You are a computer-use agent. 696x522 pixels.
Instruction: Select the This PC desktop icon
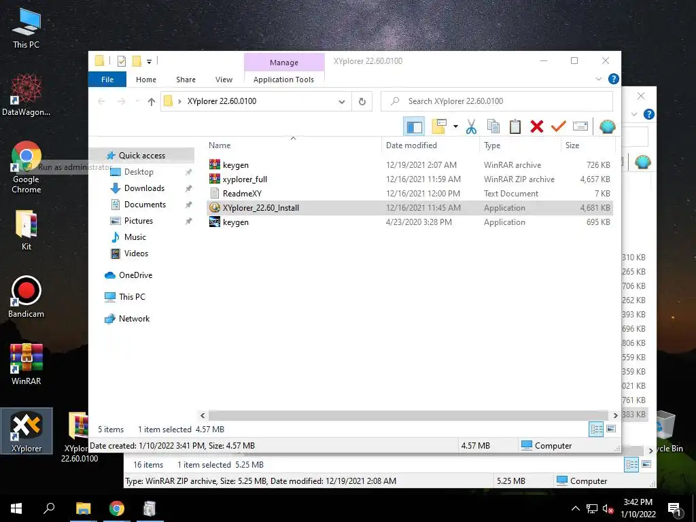tap(27, 29)
